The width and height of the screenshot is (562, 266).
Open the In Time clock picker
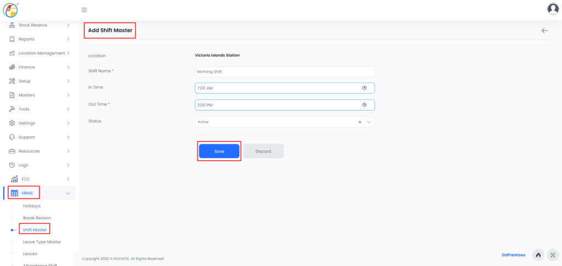(x=364, y=88)
